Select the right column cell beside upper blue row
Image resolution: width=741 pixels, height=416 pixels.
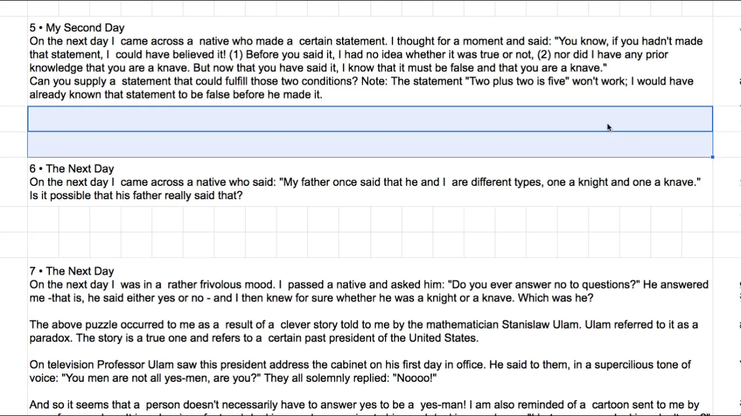tap(727, 119)
